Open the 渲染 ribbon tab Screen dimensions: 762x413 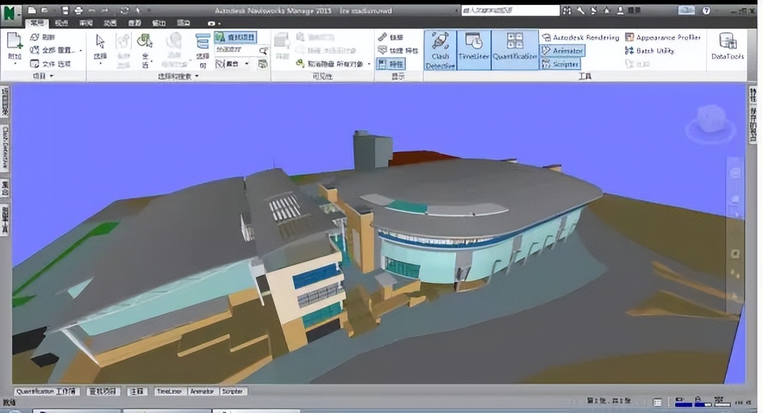(x=183, y=23)
